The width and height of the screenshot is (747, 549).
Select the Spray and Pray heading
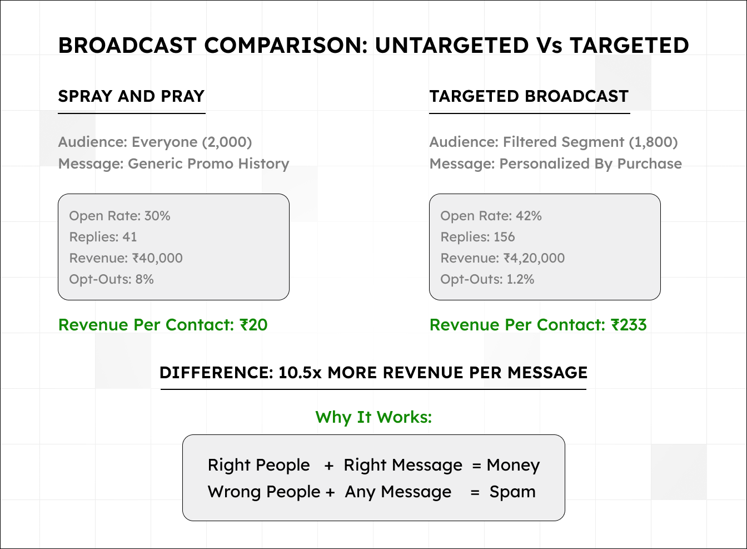click(x=131, y=96)
